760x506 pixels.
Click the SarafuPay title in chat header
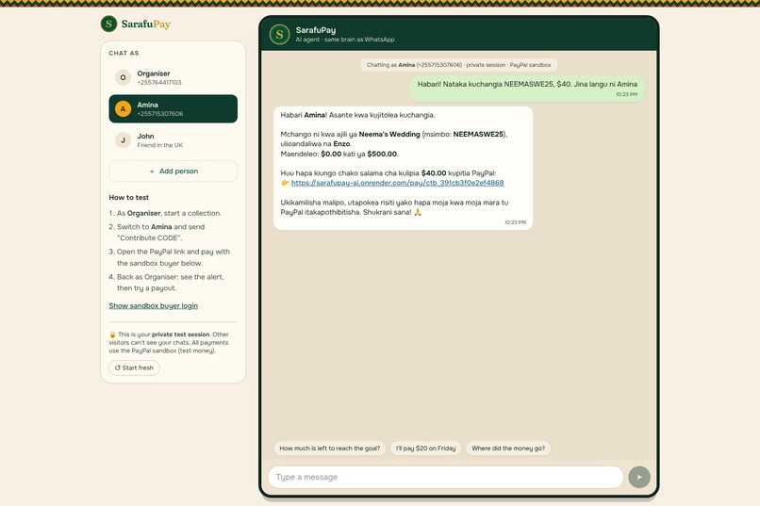coord(316,30)
